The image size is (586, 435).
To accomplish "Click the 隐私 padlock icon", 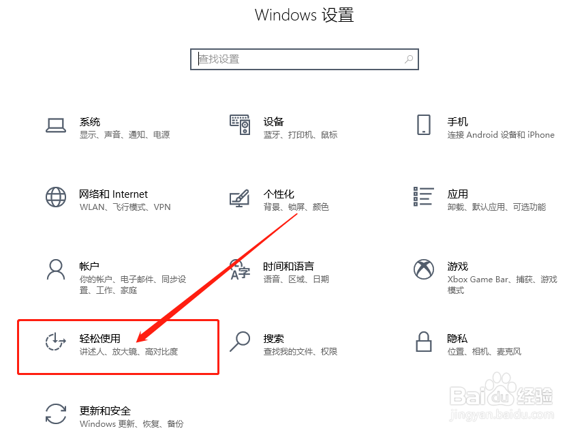I will (x=423, y=342).
